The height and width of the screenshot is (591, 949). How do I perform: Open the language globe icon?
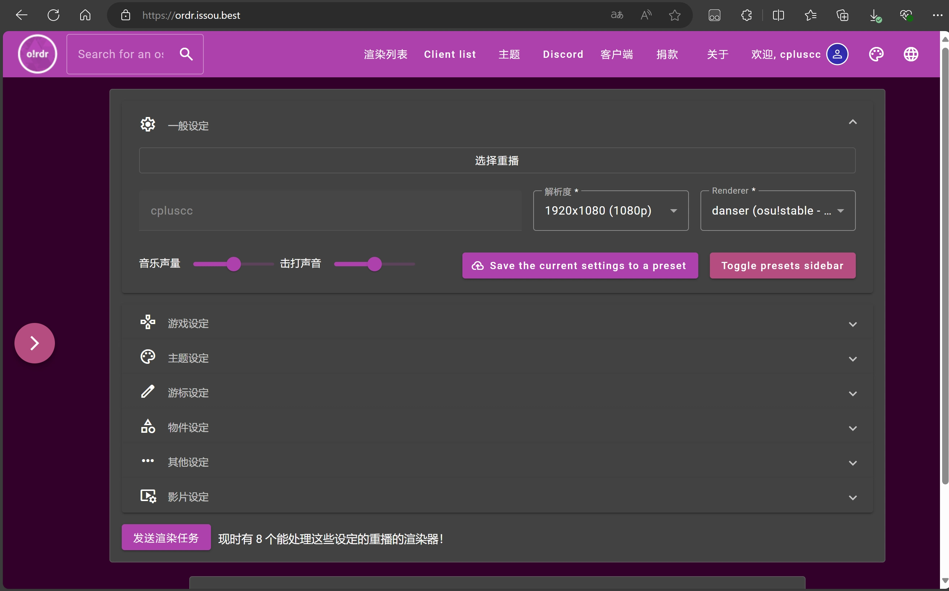tap(911, 54)
